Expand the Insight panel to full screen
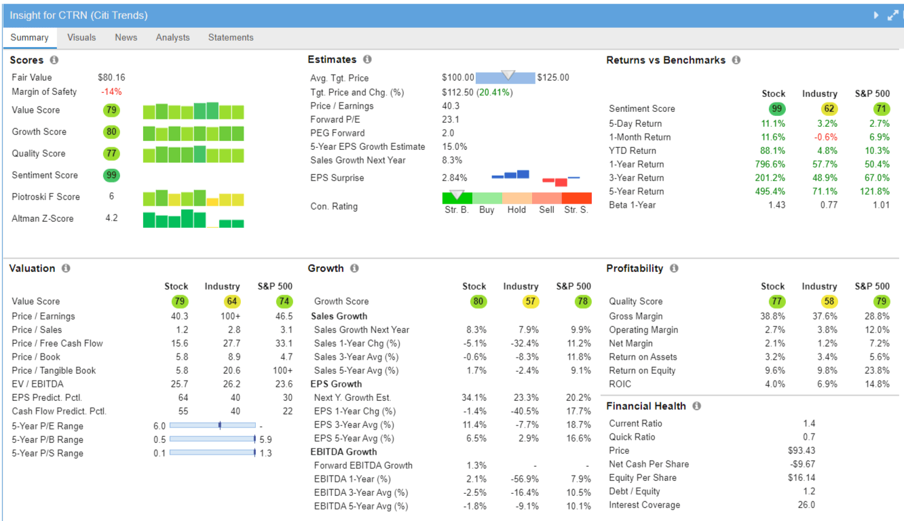 click(893, 15)
